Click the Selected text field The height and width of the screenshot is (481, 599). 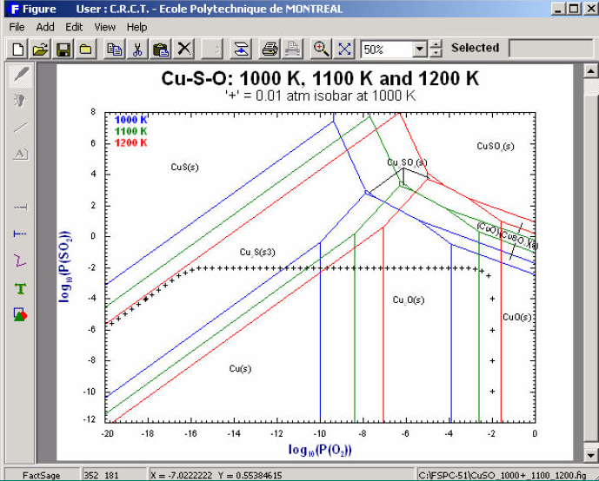coord(552,49)
